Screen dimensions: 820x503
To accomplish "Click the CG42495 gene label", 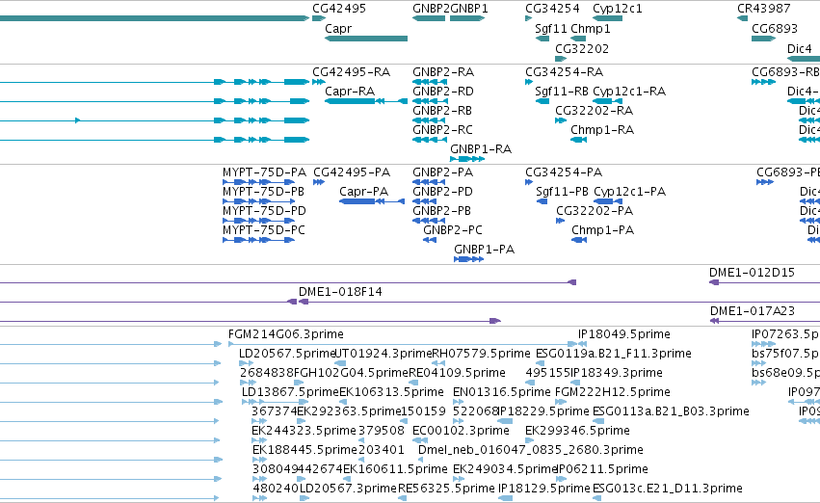I will 339,9.
